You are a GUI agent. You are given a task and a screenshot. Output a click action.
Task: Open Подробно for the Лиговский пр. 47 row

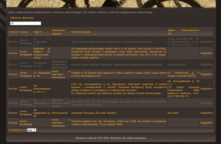(x=206, y=64)
